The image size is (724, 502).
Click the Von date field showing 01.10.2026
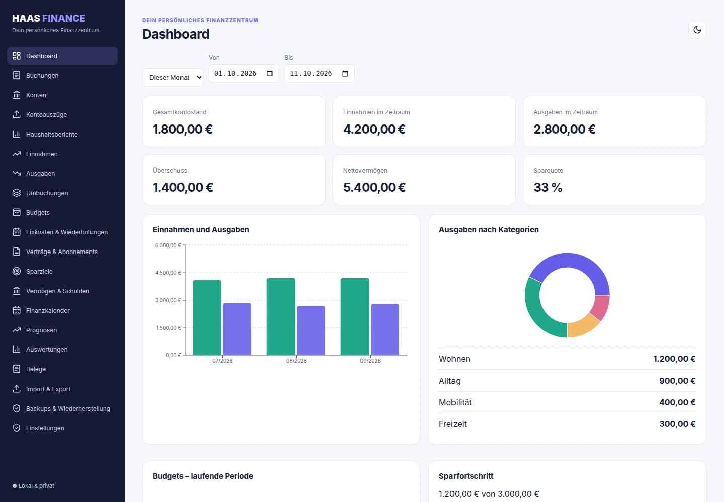point(244,74)
